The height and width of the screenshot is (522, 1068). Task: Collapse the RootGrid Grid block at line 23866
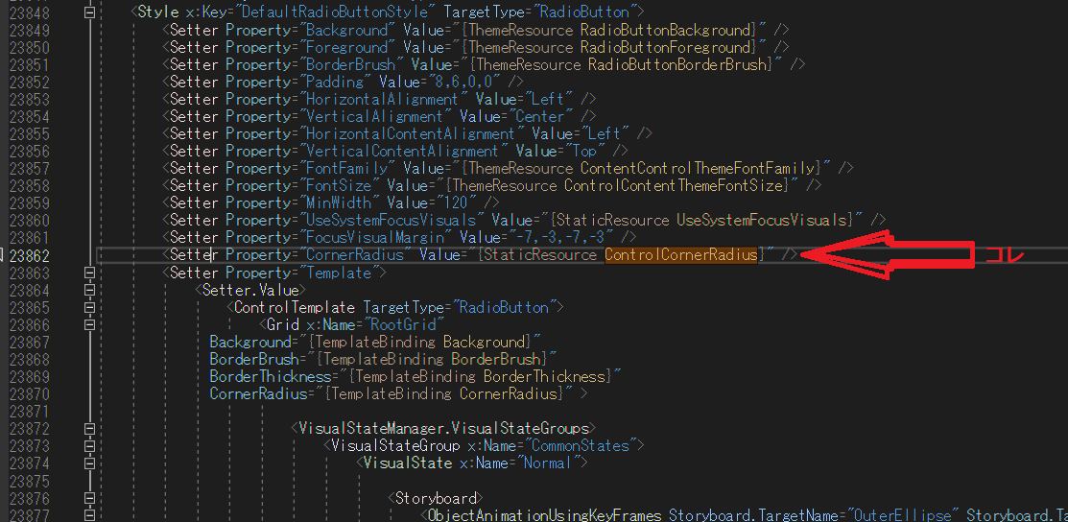88,324
